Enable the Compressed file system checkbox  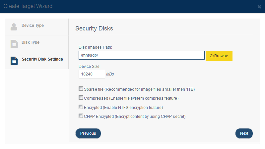81,98
